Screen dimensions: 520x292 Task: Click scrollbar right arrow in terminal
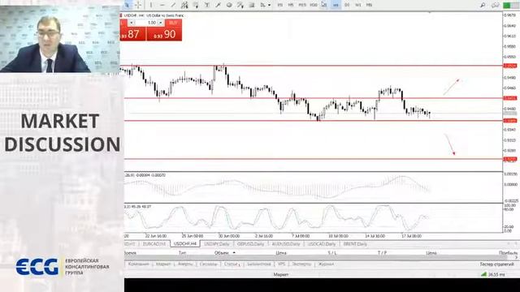click(x=516, y=258)
